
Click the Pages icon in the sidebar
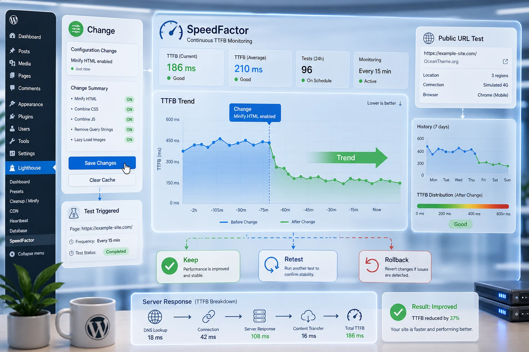tap(12, 76)
